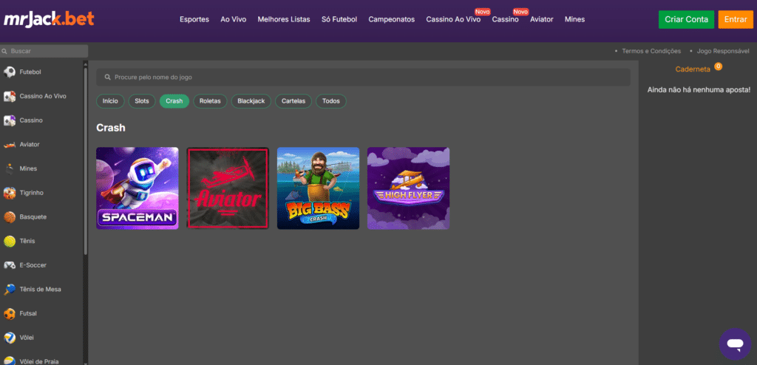Click the mrJack.bet logo
The width and height of the screenshot is (757, 365).
coord(49,18)
